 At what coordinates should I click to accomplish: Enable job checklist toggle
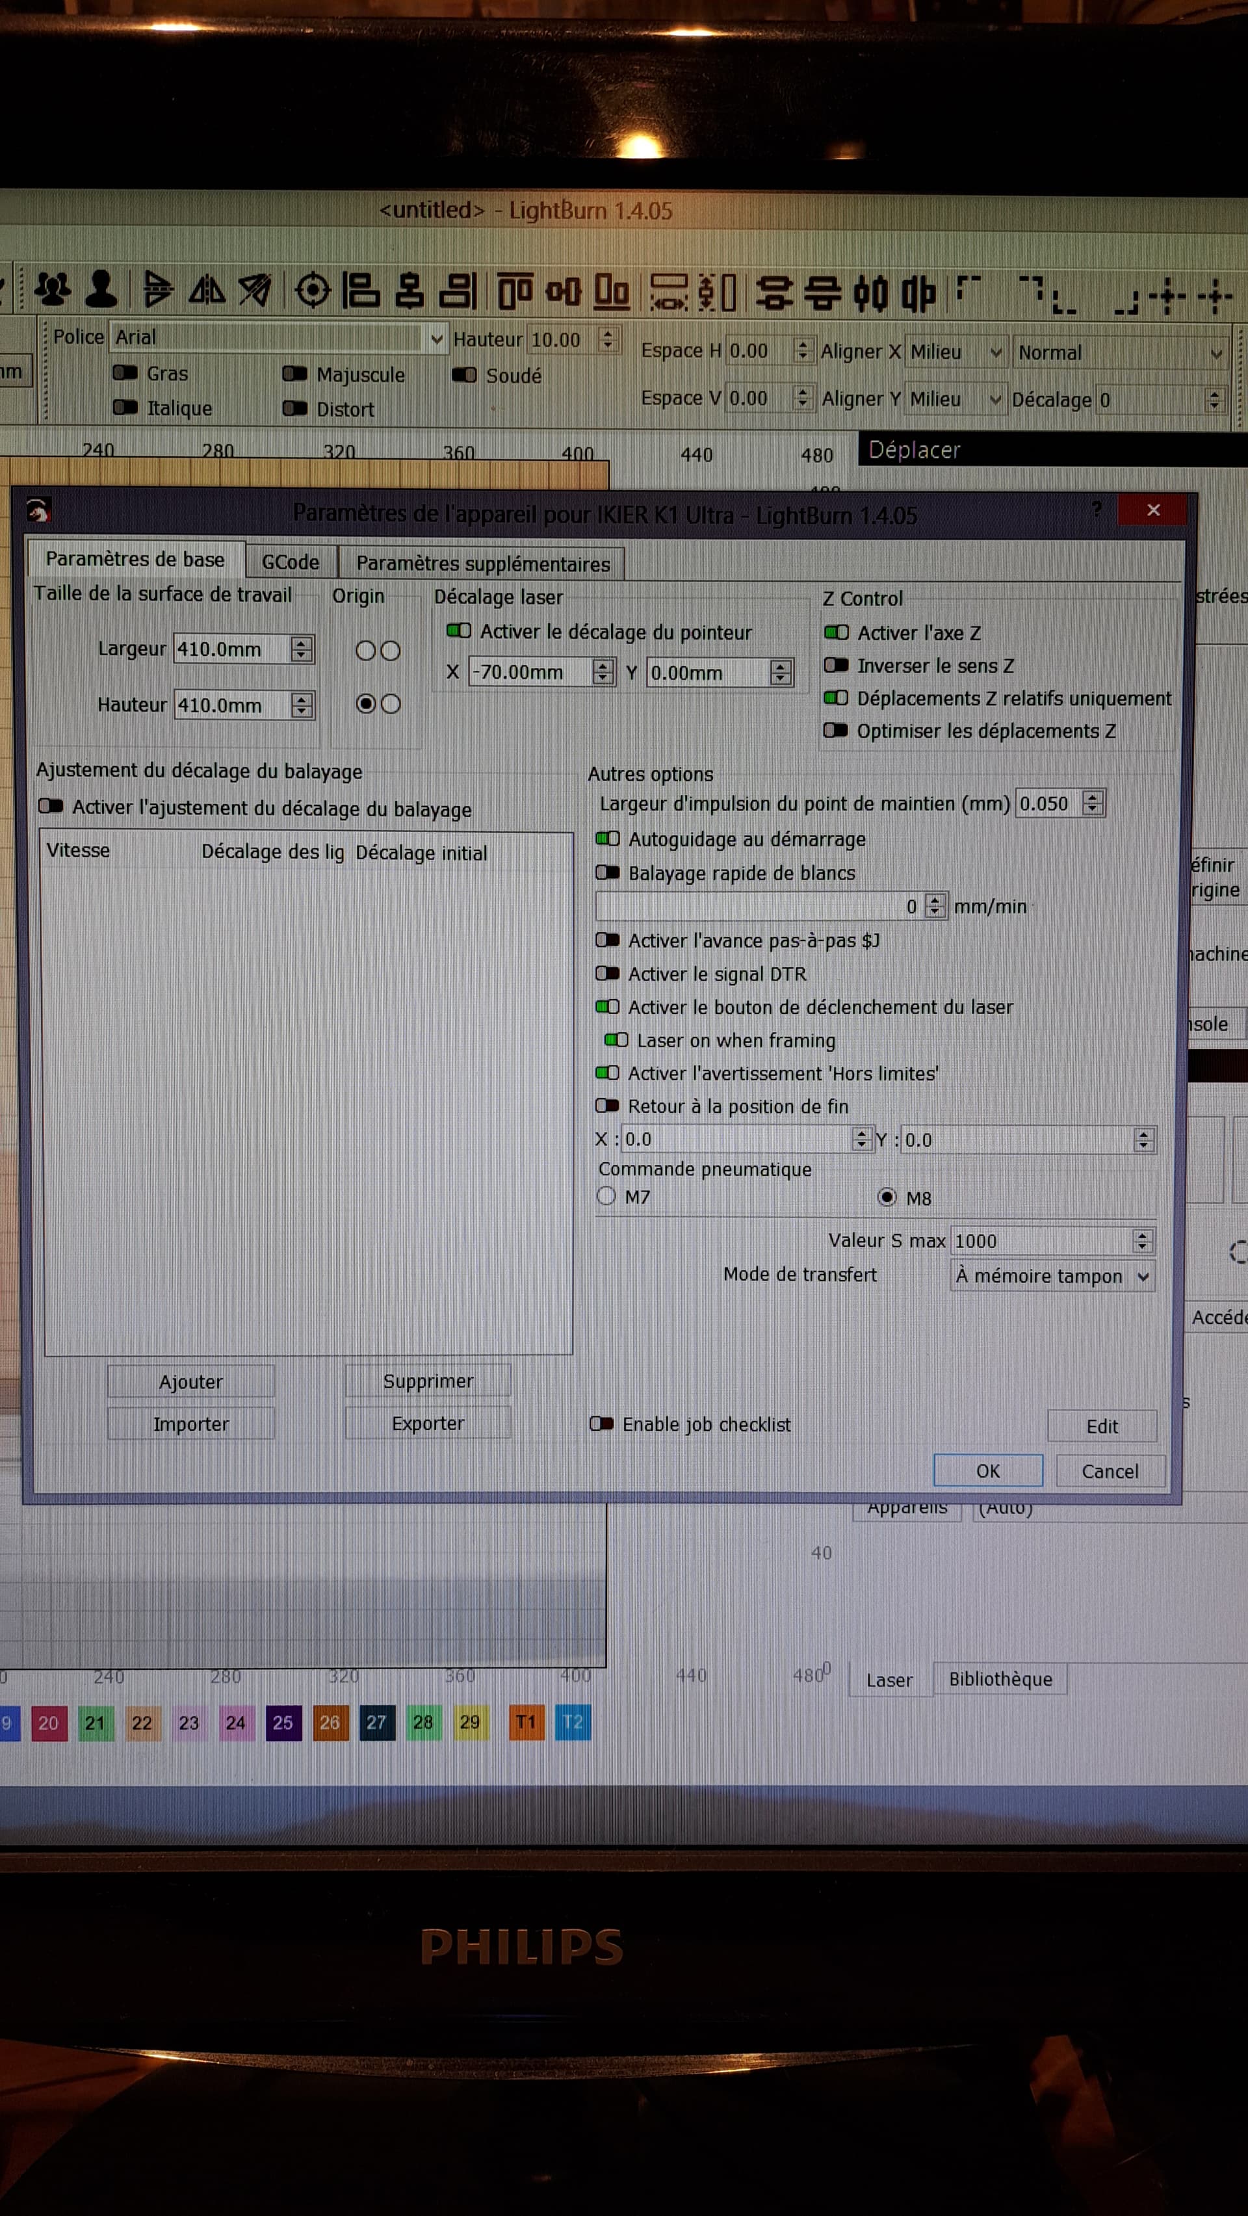(601, 1424)
